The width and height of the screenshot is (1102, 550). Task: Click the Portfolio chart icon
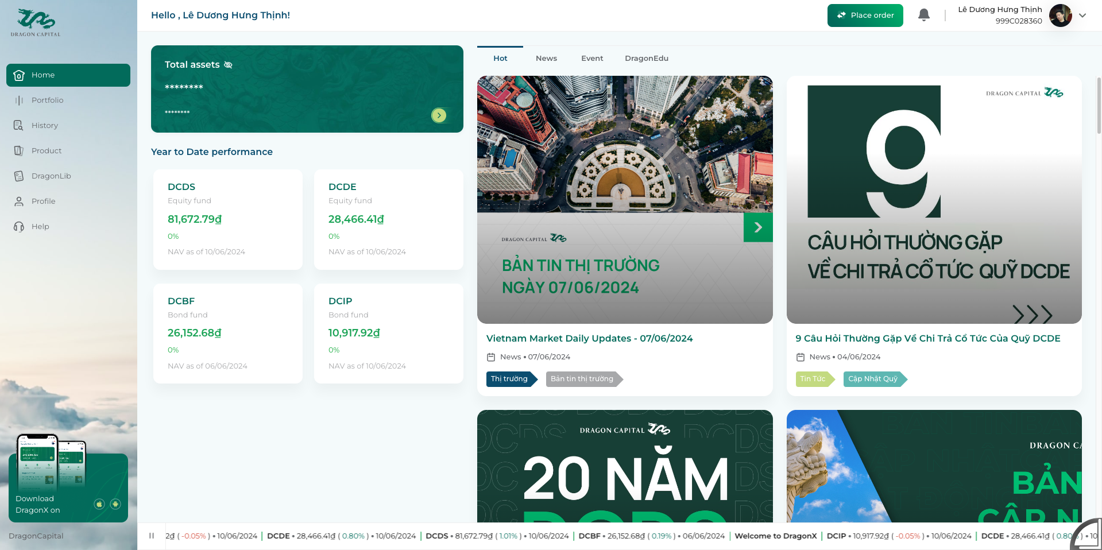tap(19, 100)
